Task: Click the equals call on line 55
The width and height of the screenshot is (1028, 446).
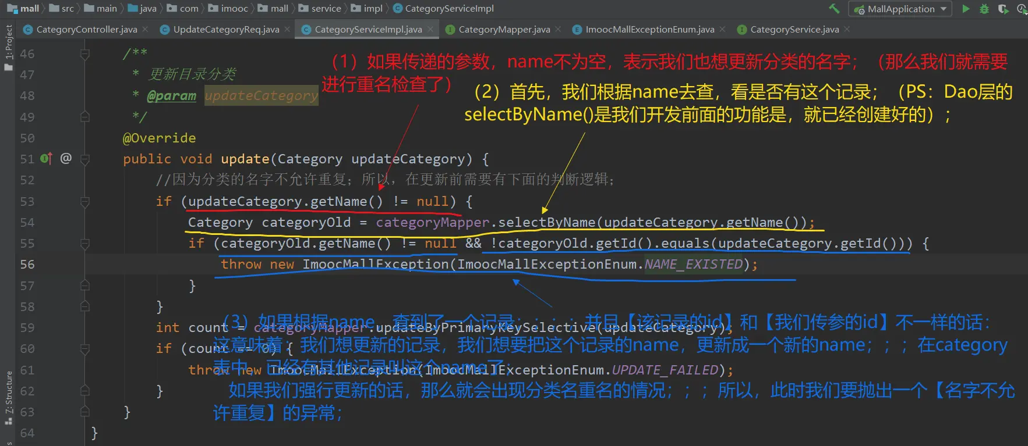Action: [686, 243]
